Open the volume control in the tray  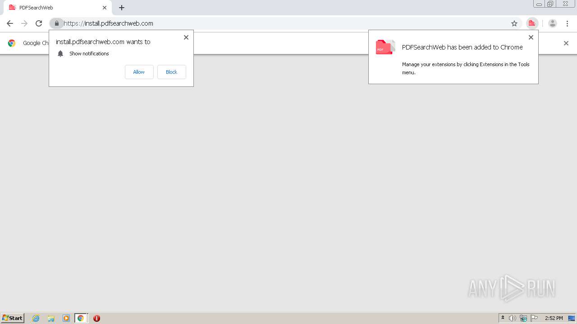coord(513,318)
